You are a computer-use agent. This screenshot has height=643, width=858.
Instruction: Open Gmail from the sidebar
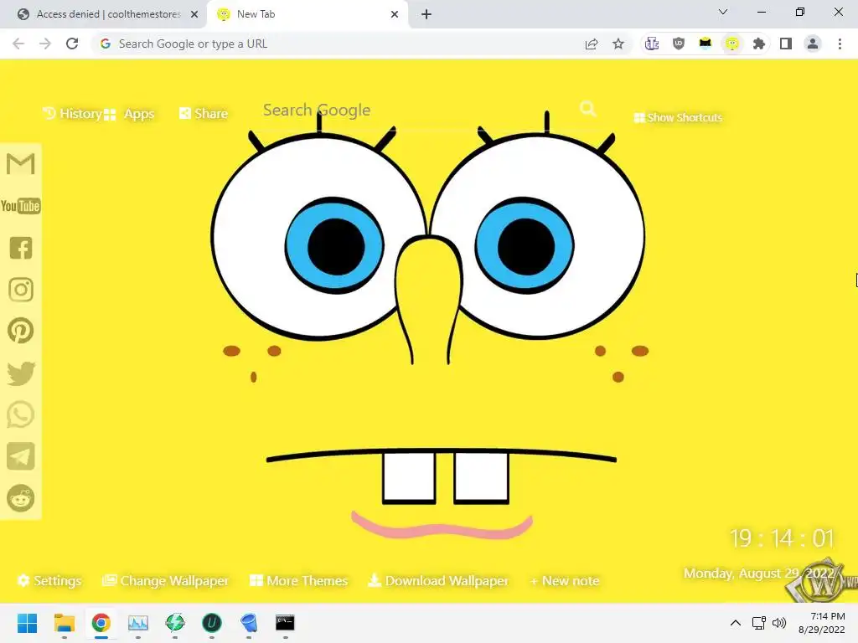[21, 164]
